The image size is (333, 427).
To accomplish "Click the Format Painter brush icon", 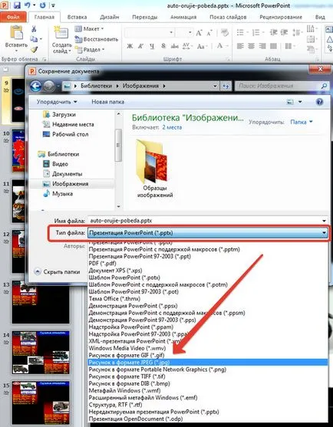I will (x=34, y=49).
